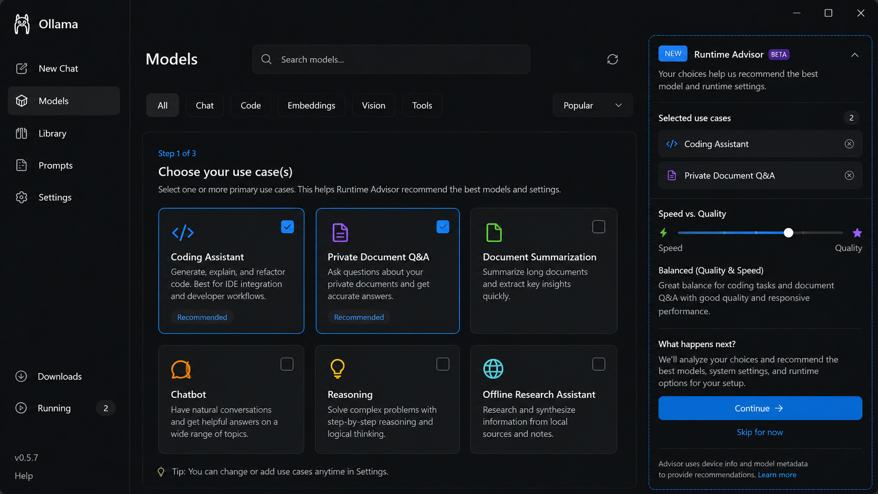Open the Library sidebar item
Viewport: 878px width, 494px height.
tap(64, 133)
